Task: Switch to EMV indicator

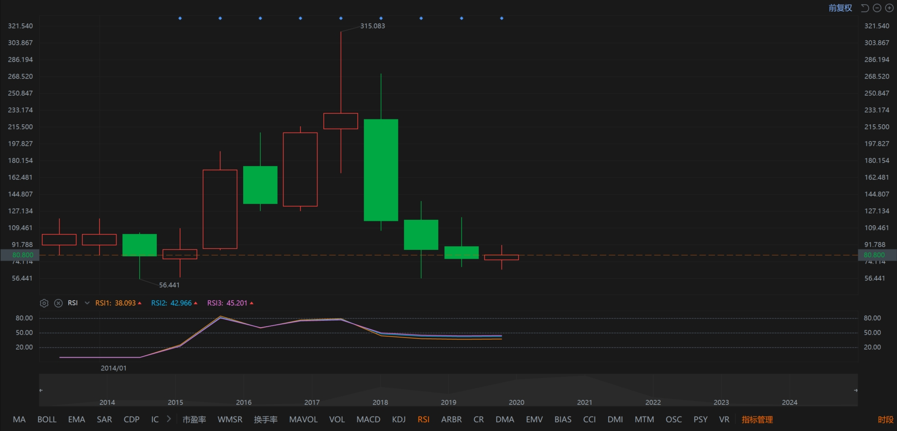Action: coord(534,419)
